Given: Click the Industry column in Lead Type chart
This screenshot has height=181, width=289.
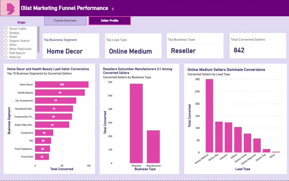Looking at the screenshot, I should click(228, 137).
